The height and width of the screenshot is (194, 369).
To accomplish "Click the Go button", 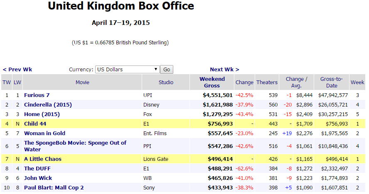I will click(167, 70).
